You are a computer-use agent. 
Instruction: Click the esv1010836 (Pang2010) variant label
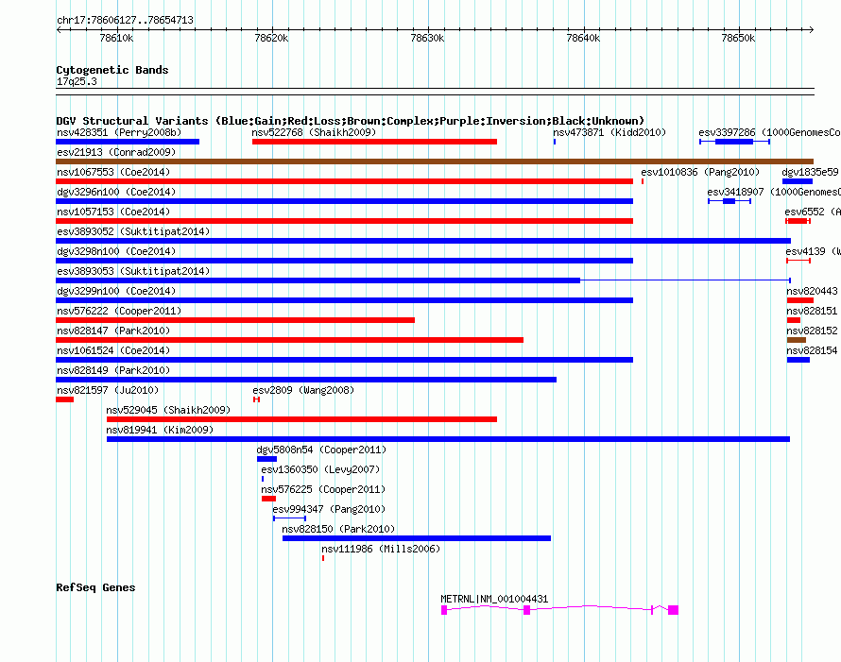[700, 172]
